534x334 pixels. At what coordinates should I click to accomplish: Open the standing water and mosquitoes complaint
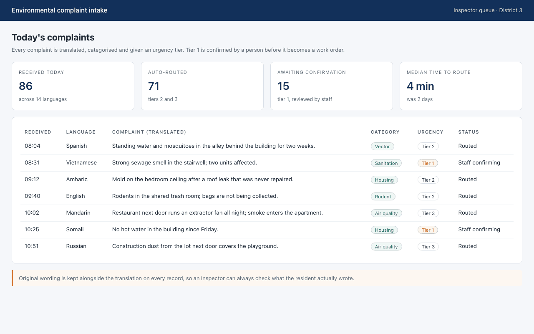click(214, 146)
